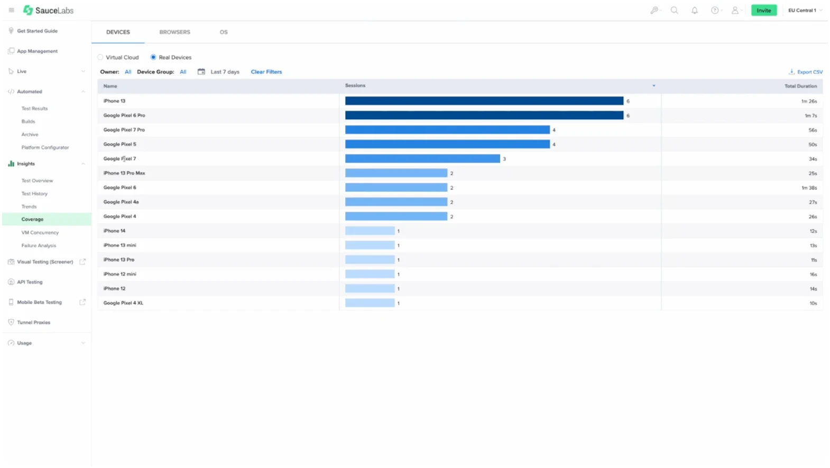This screenshot has height=468, width=830.
Task: Click the 1m 38s duration value
Action: [809, 188]
